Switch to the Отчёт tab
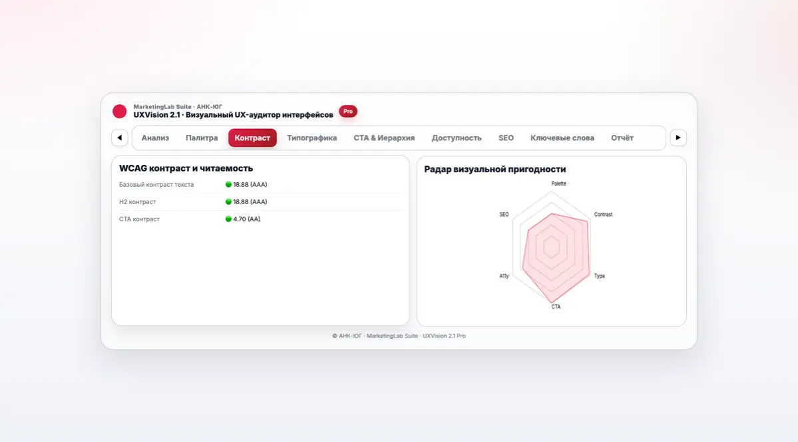 [x=622, y=138]
